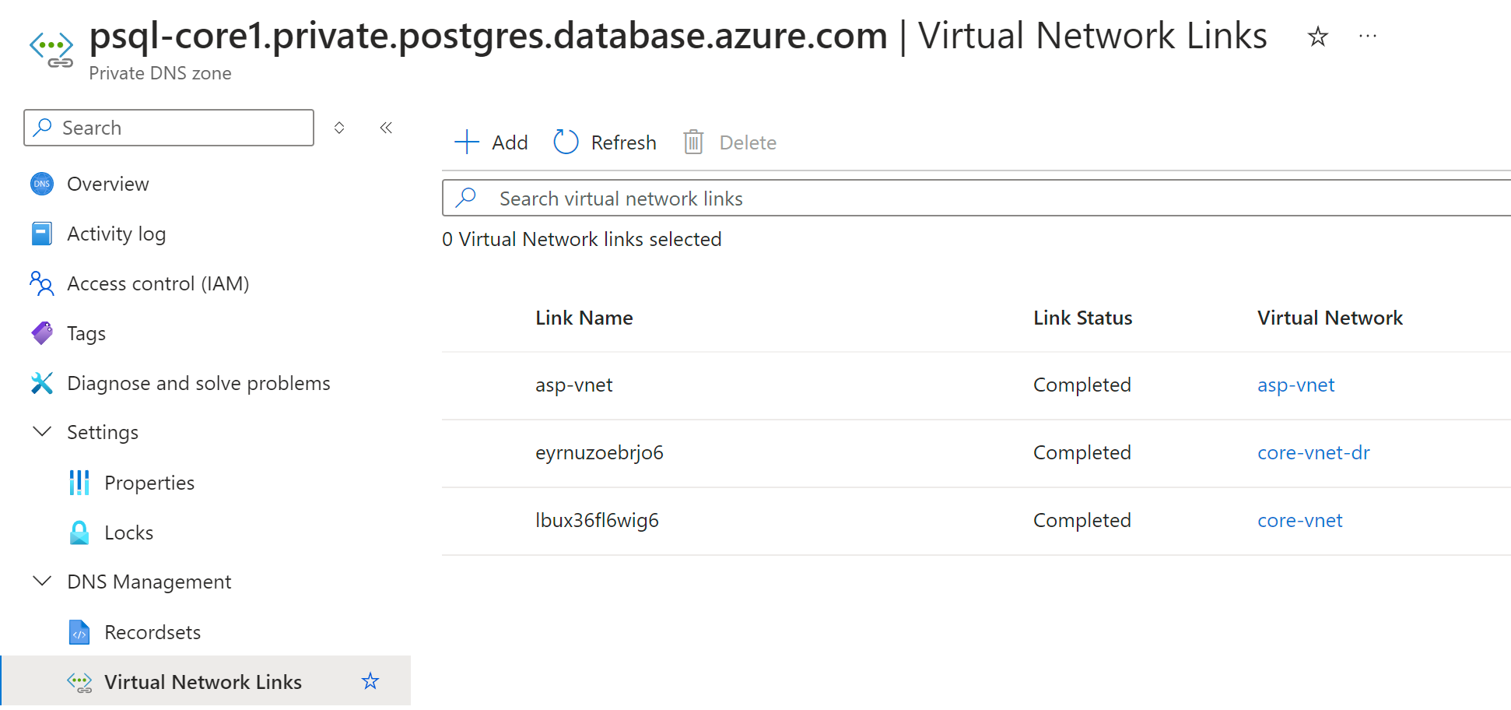The height and width of the screenshot is (710, 1511).
Task: Expand or collapse all menu groups
Action: click(x=339, y=128)
